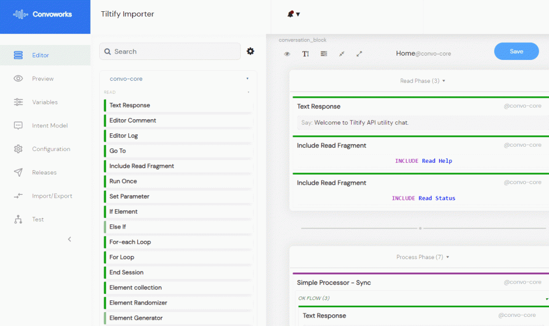
Task: Click the Editor sidebar icon
Action: click(x=18, y=55)
